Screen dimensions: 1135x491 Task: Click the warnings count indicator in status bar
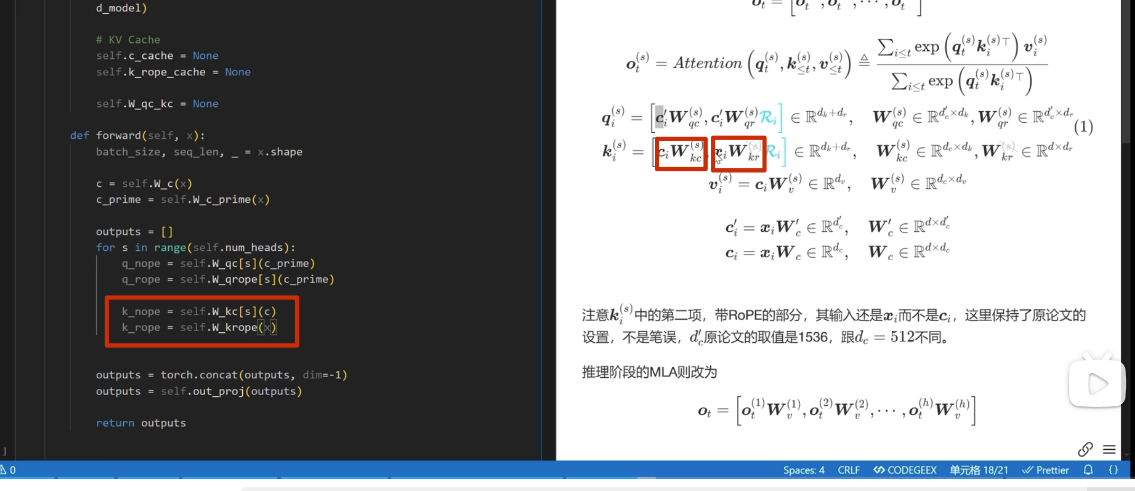(x=8, y=470)
